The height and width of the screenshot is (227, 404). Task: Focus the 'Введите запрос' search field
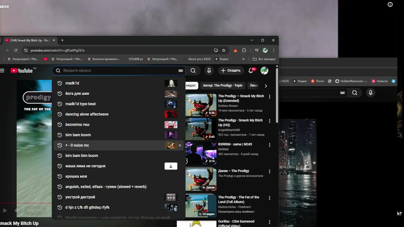click(119, 71)
